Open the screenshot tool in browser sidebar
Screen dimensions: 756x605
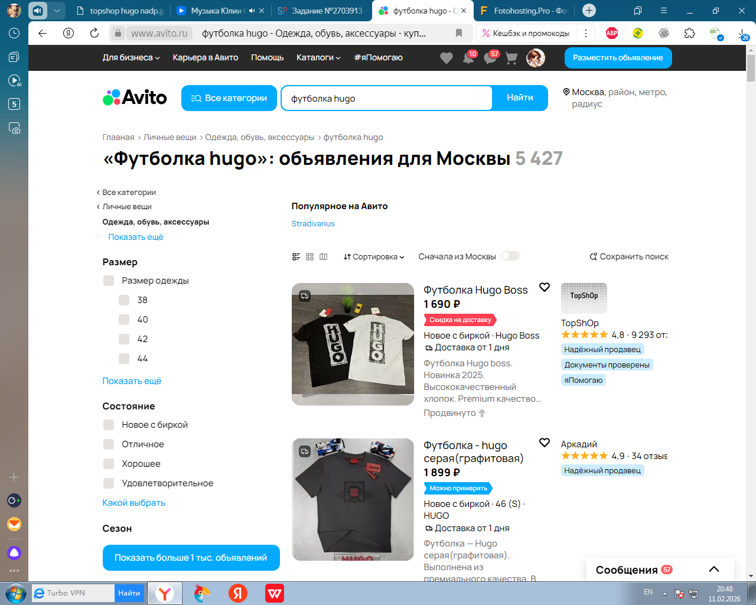14,128
